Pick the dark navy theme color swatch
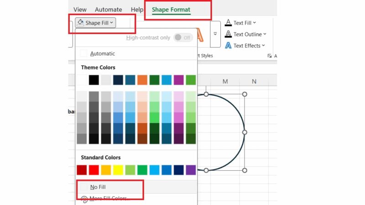The image size is (365, 205). click(x=118, y=80)
